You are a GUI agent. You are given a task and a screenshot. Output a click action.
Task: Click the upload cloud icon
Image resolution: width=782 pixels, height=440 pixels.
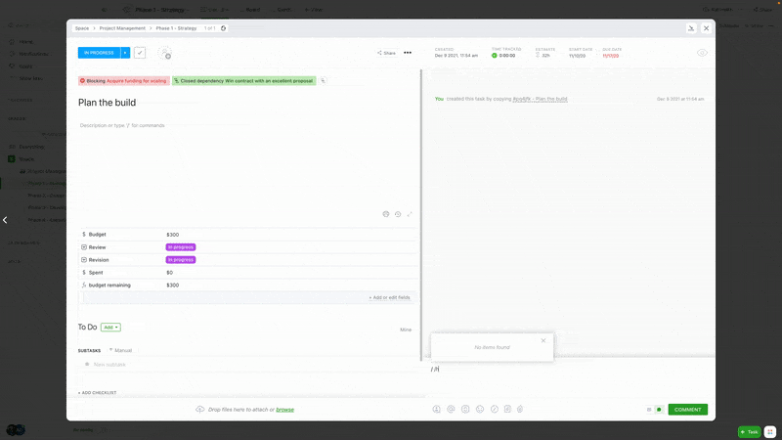pyautogui.click(x=200, y=409)
